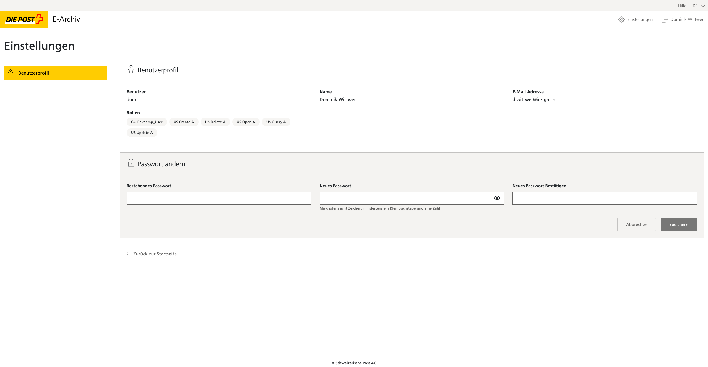The height and width of the screenshot is (367, 708).
Task: Click the Passwort ändern heading text
Action: point(162,164)
